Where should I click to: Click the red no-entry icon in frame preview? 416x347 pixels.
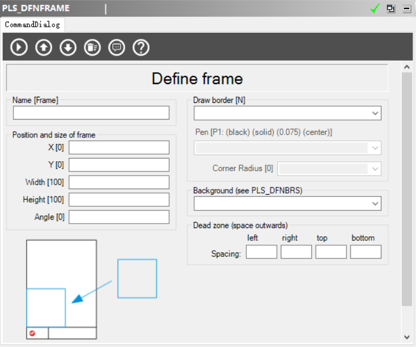click(x=32, y=333)
